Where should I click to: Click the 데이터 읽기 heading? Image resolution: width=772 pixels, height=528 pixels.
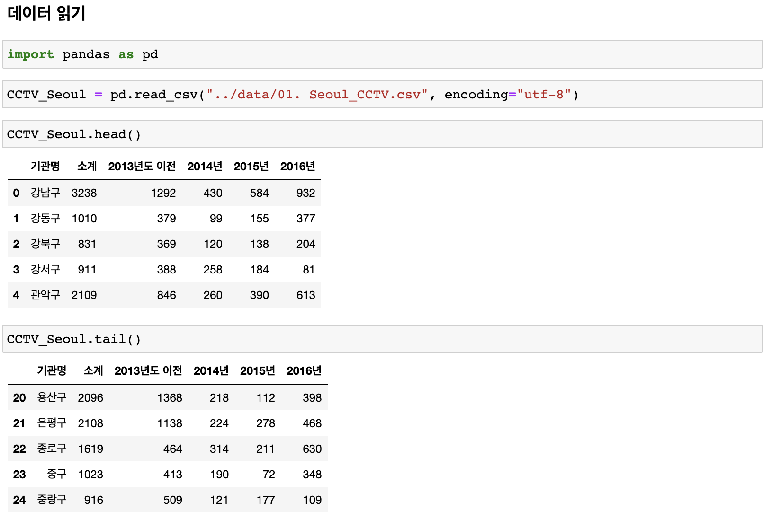(46, 13)
